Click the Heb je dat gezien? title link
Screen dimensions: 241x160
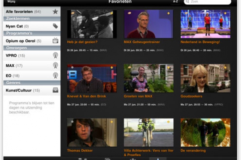click(x=82, y=42)
